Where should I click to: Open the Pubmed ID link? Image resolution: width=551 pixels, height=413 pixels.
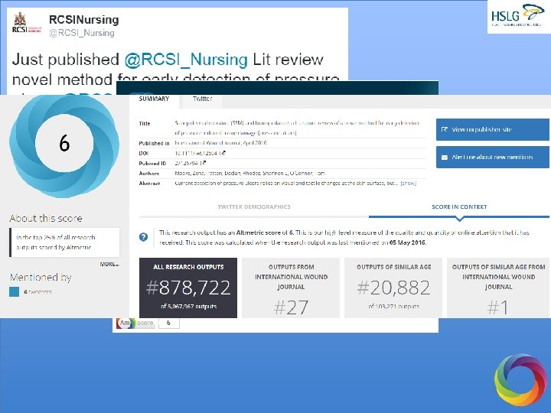coord(190,164)
